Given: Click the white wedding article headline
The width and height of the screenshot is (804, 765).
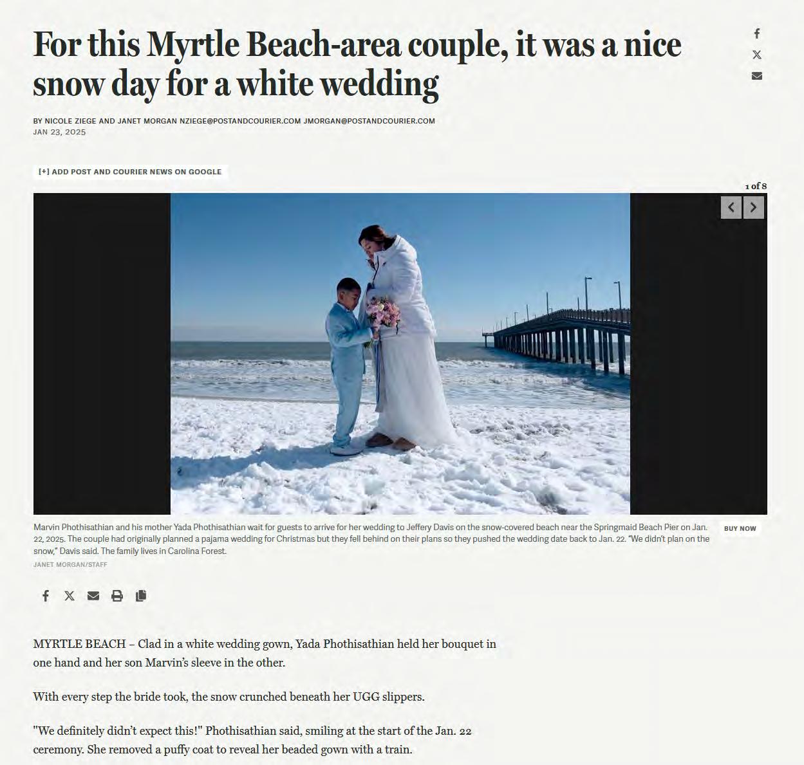Looking at the screenshot, I should click(x=357, y=64).
